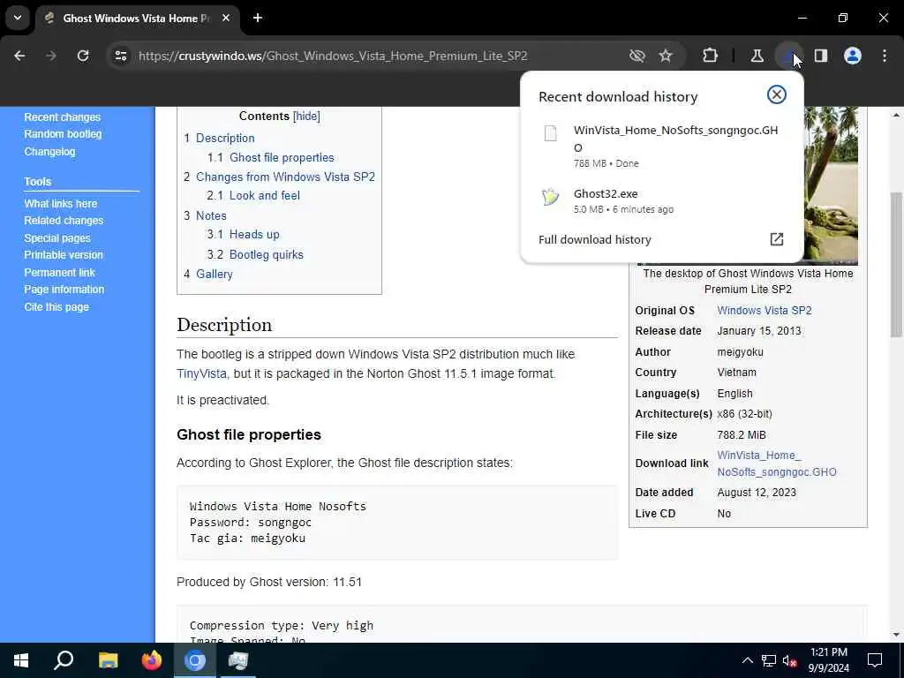
Task: Click the WinVista_Home_NoSofts_songngoc.GHO download link
Action: [776, 463]
